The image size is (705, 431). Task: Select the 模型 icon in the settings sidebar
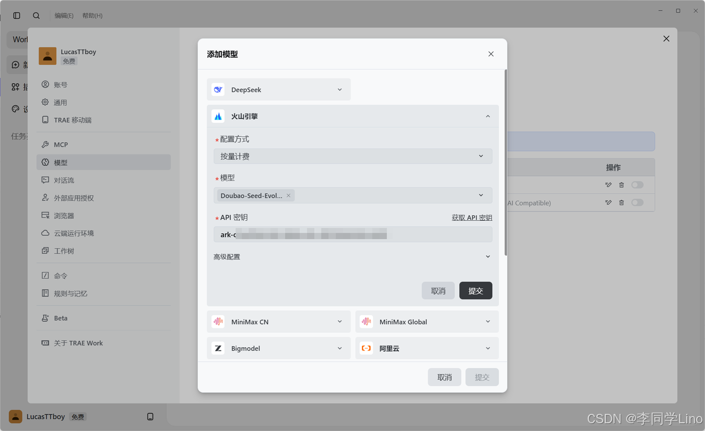[45, 163]
